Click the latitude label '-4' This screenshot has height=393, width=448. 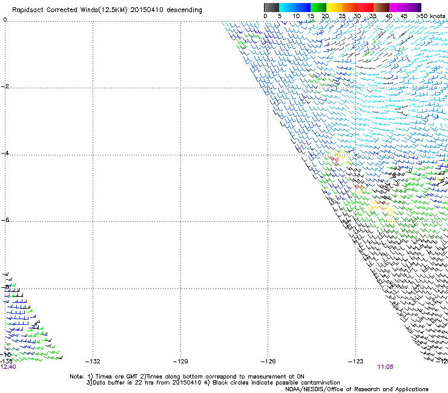pos(5,153)
